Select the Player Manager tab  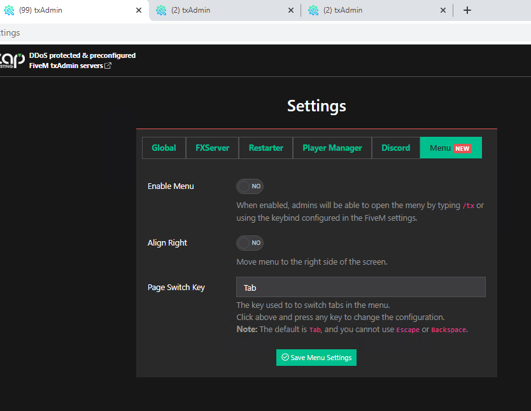click(x=332, y=148)
